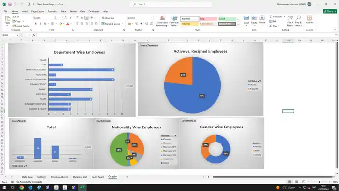The height and width of the screenshot is (191, 339).
Task: Apply the red font color A icon
Action: pyautogui.click(x=68, y=24)
